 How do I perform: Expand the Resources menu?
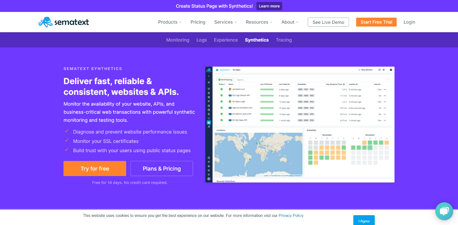tap(259, 22)
